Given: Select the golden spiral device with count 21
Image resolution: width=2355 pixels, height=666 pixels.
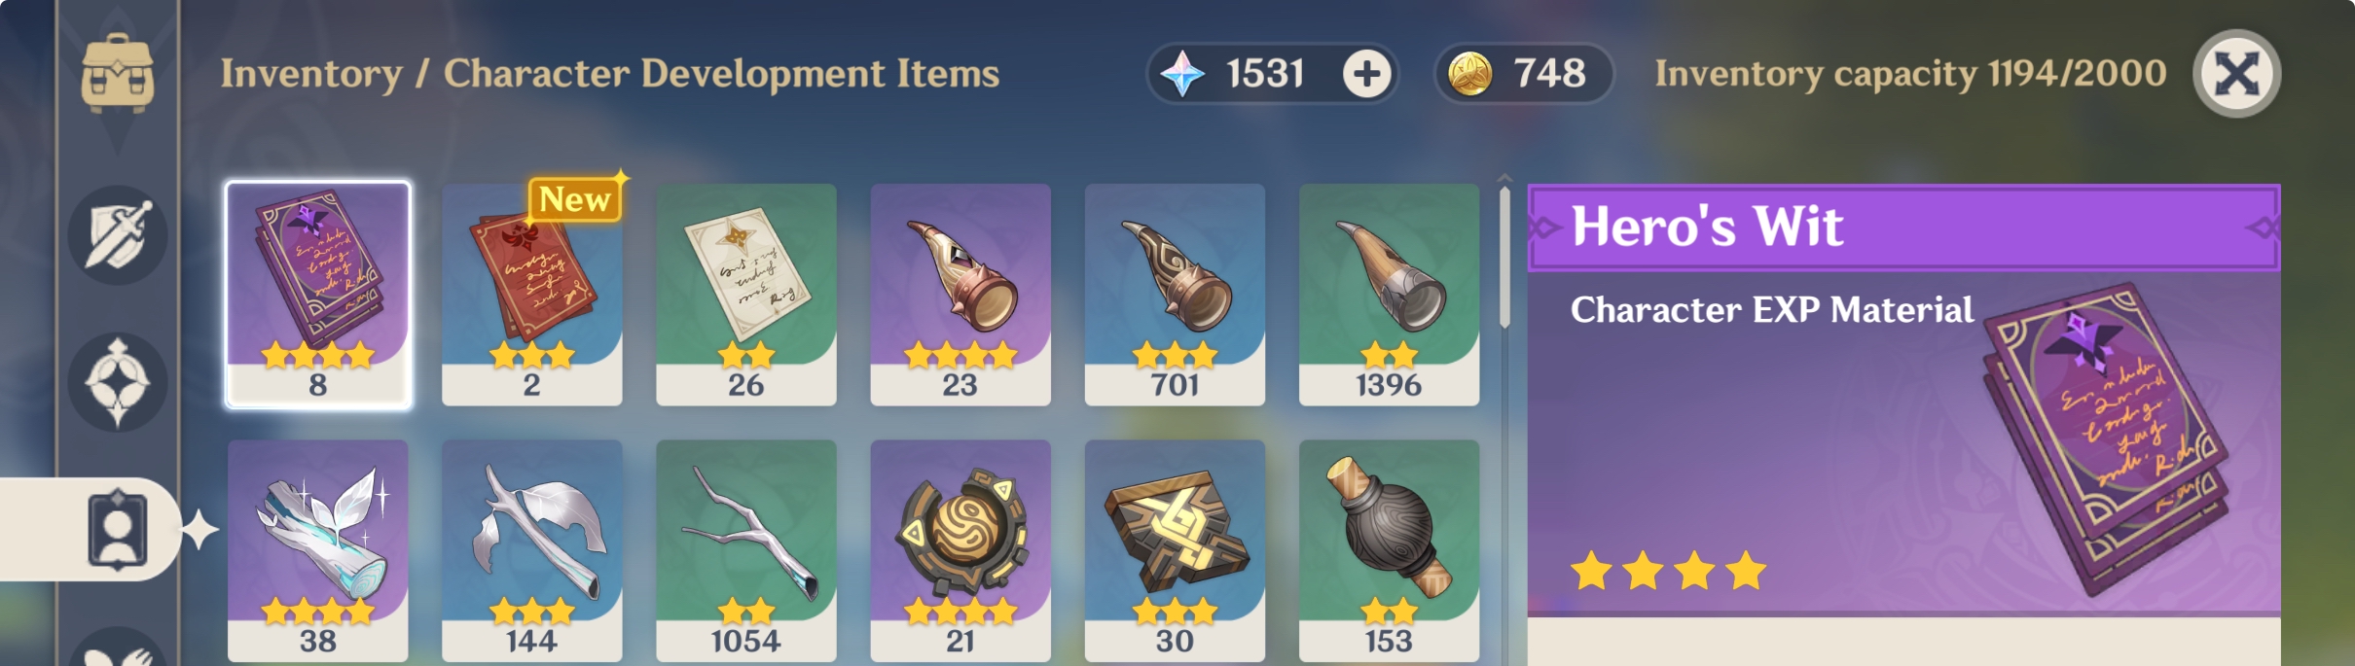Looking at the screenshot, I should tap(960, 551).
